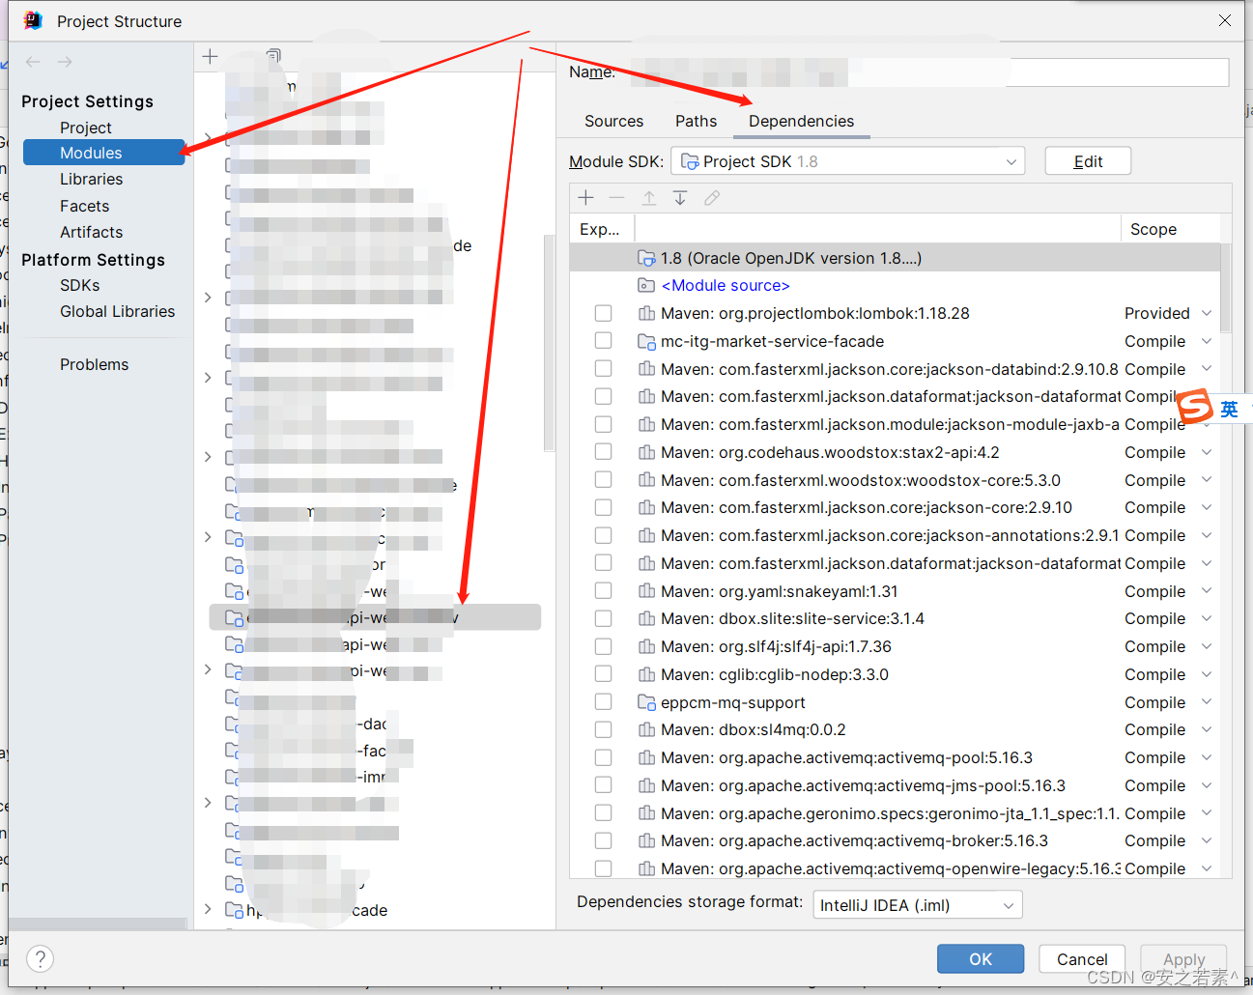Click the library icon of snakeyaml dependency

pyautogui.click(x=647, y=591)
